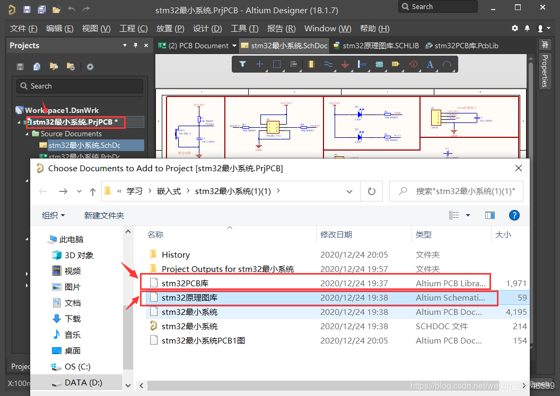Expand the address bar path dropdown
Image resolution: width=560 pixels, height=396 pixels.
point(349,191)
